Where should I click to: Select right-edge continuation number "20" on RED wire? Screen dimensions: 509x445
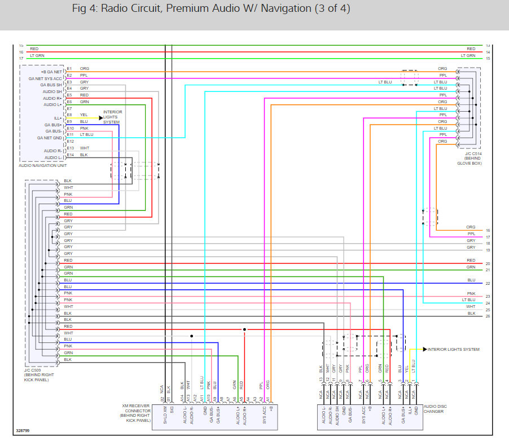[488, 264]
